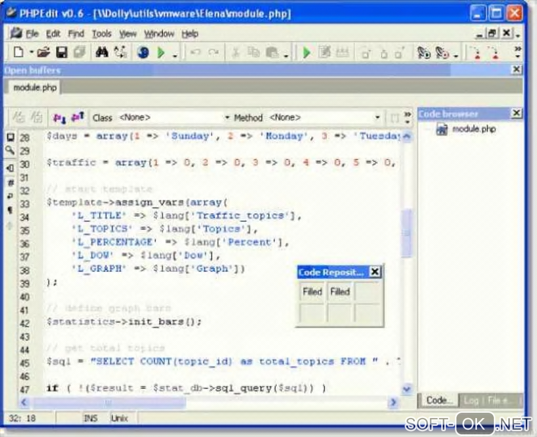The image size is (537, 437).
Task: Click the Open folder toolbar icon
Action: (44, 53)
